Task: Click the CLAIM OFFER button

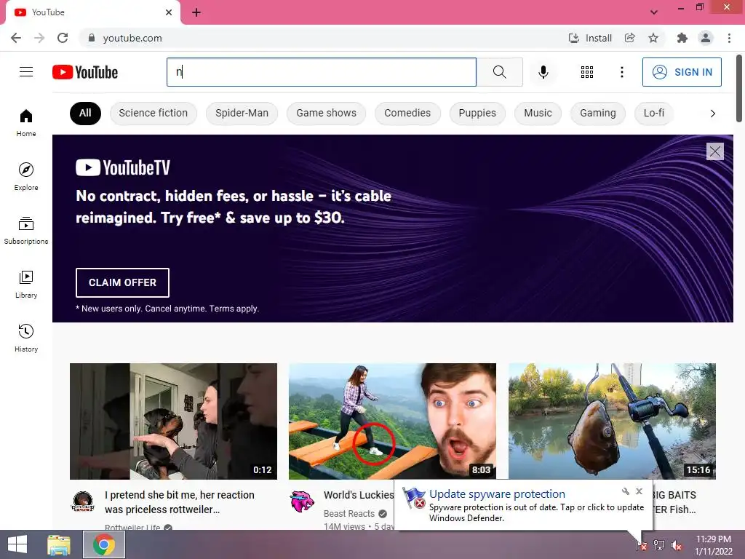Action: 122,282
